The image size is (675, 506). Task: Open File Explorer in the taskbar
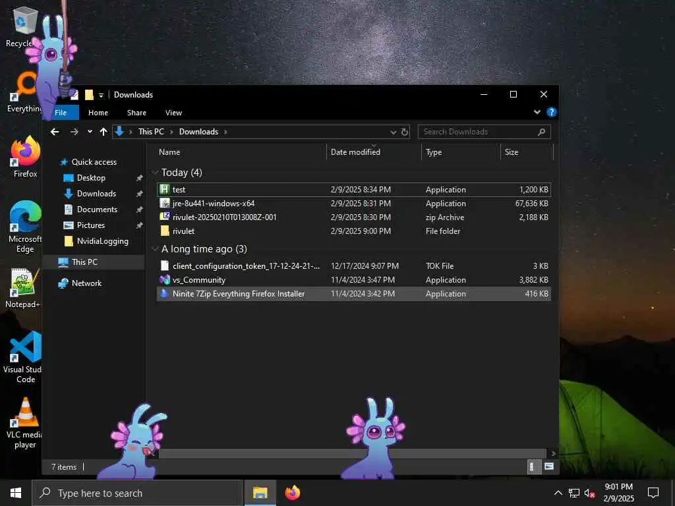(x=260, y=493)
